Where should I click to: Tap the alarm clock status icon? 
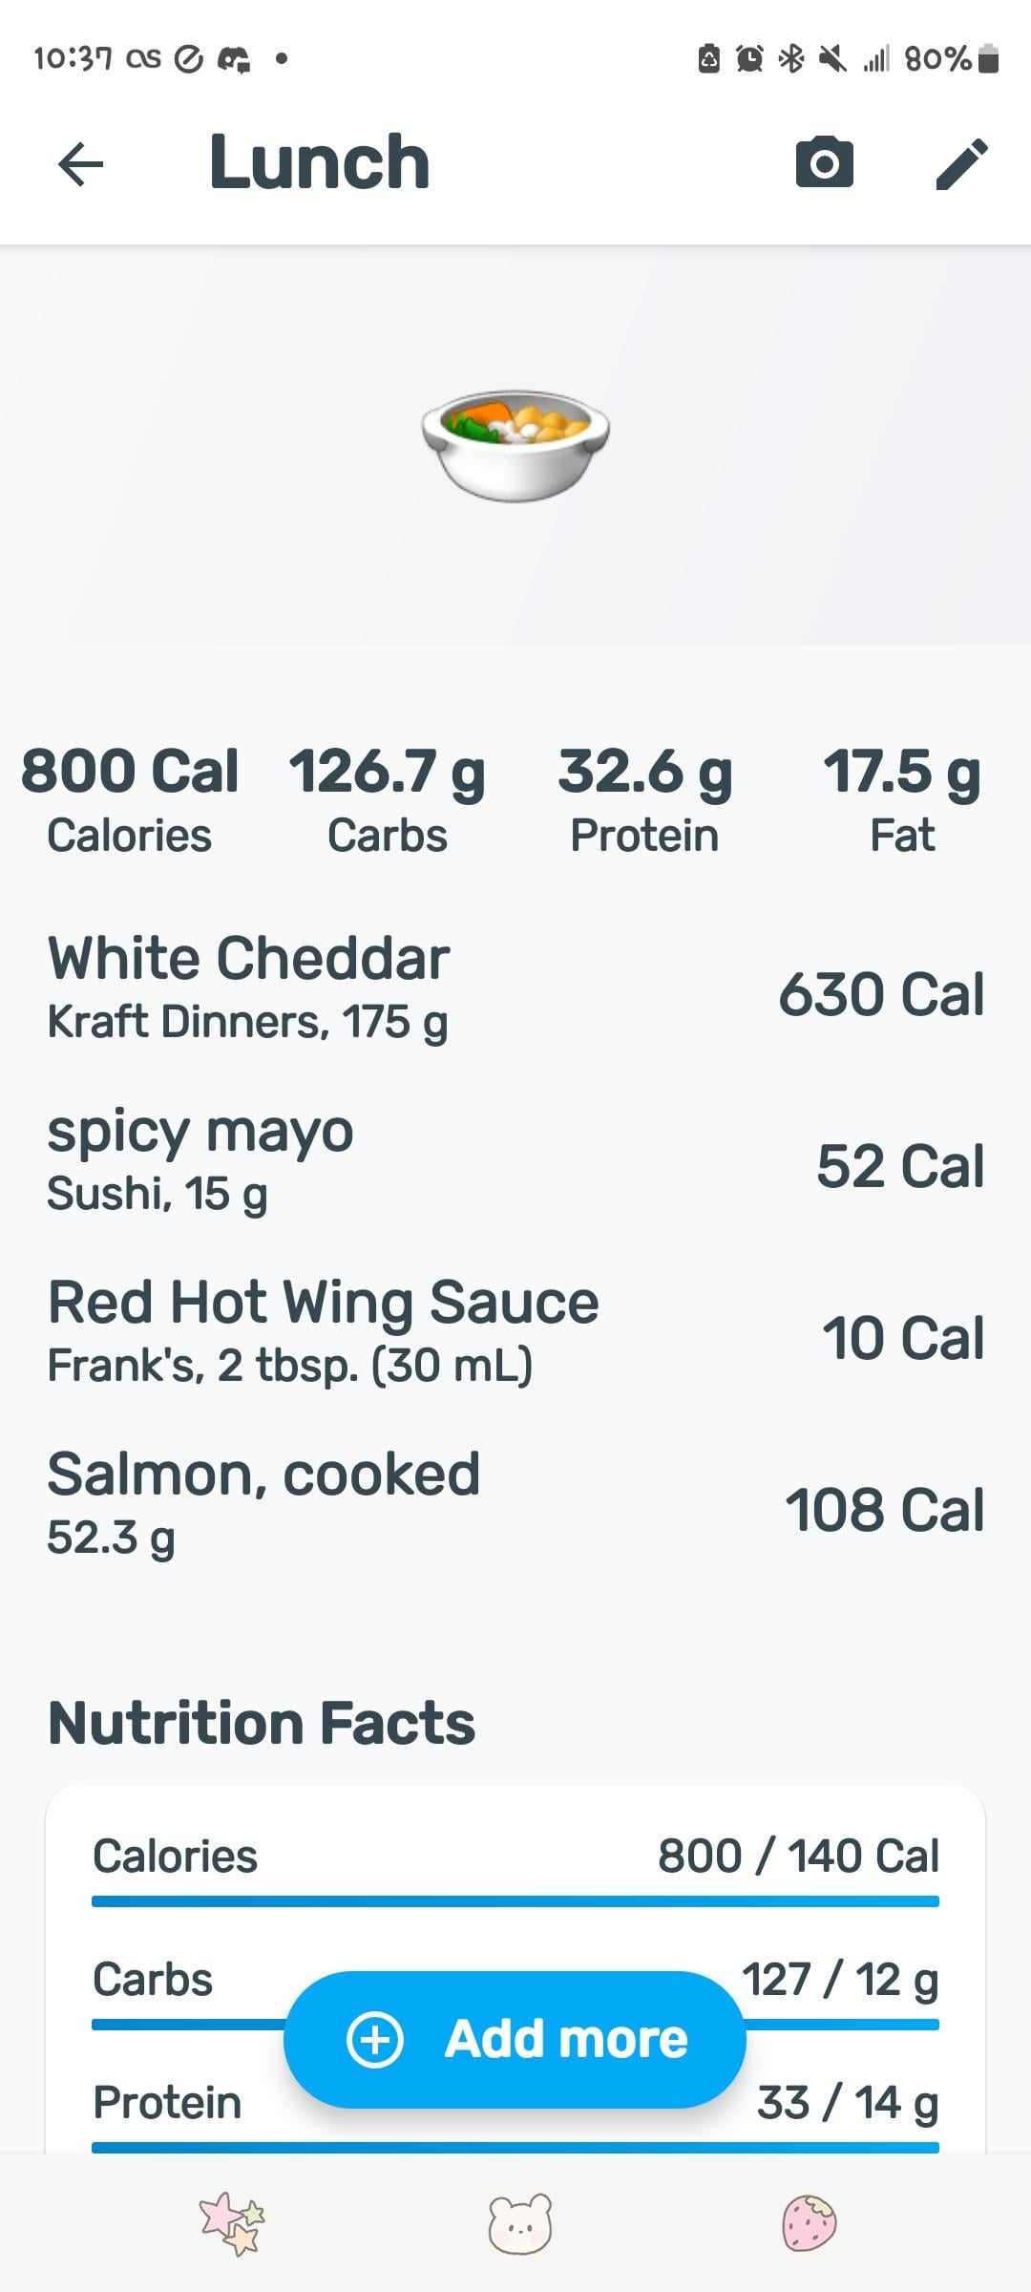(x=750, y=59)
